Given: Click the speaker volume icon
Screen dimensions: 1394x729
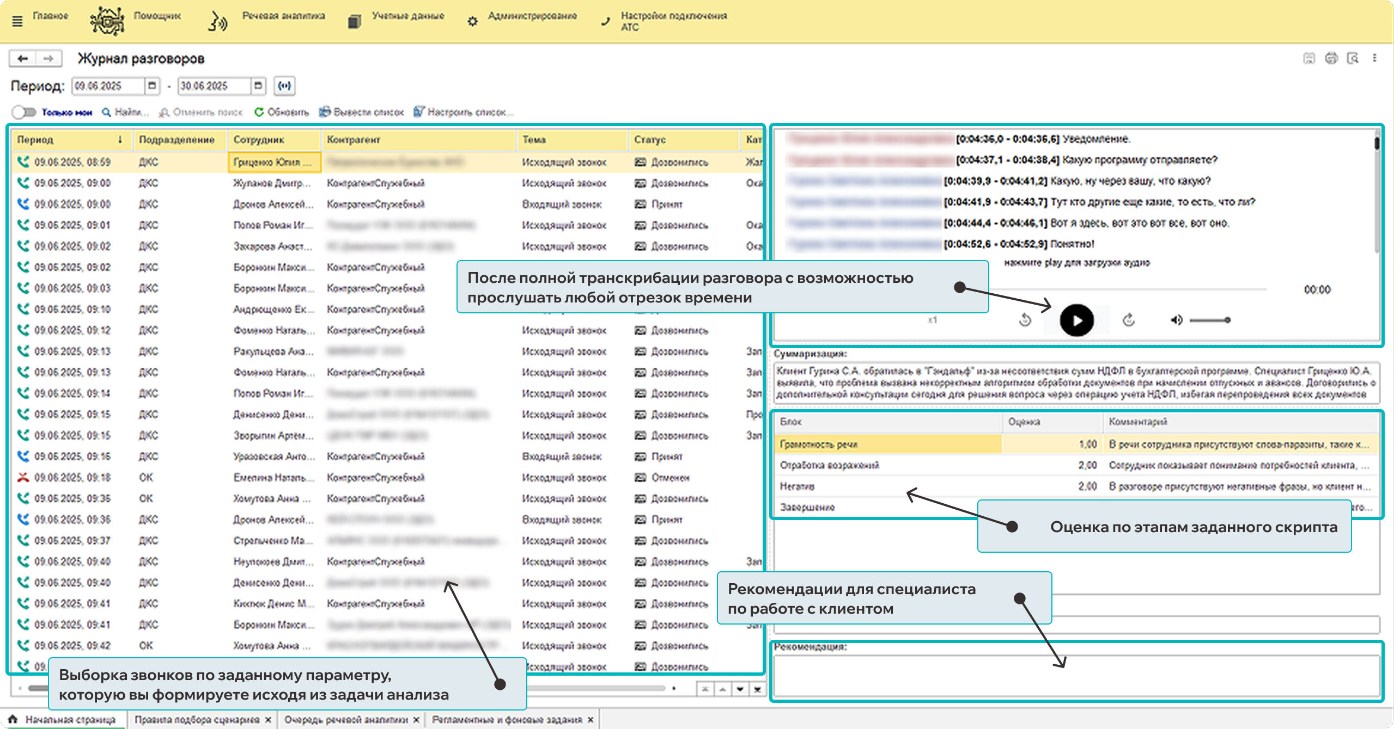Looking at the screenshot, I should click(x=1176, y=320).
